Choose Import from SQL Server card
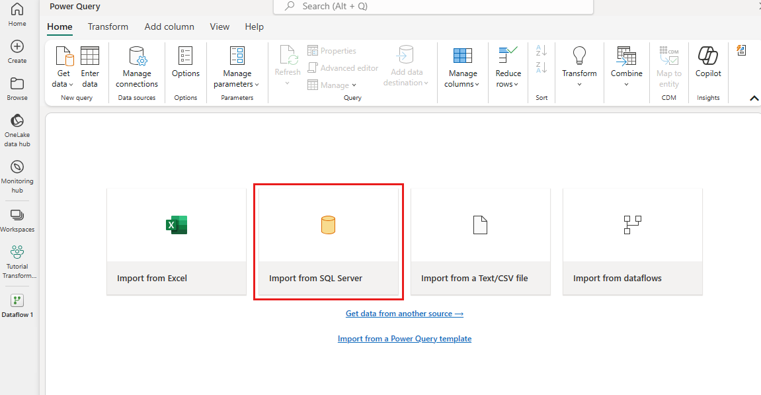Viewport: 761px width, 395px height. pyautogui.click(x=329, y=241)
